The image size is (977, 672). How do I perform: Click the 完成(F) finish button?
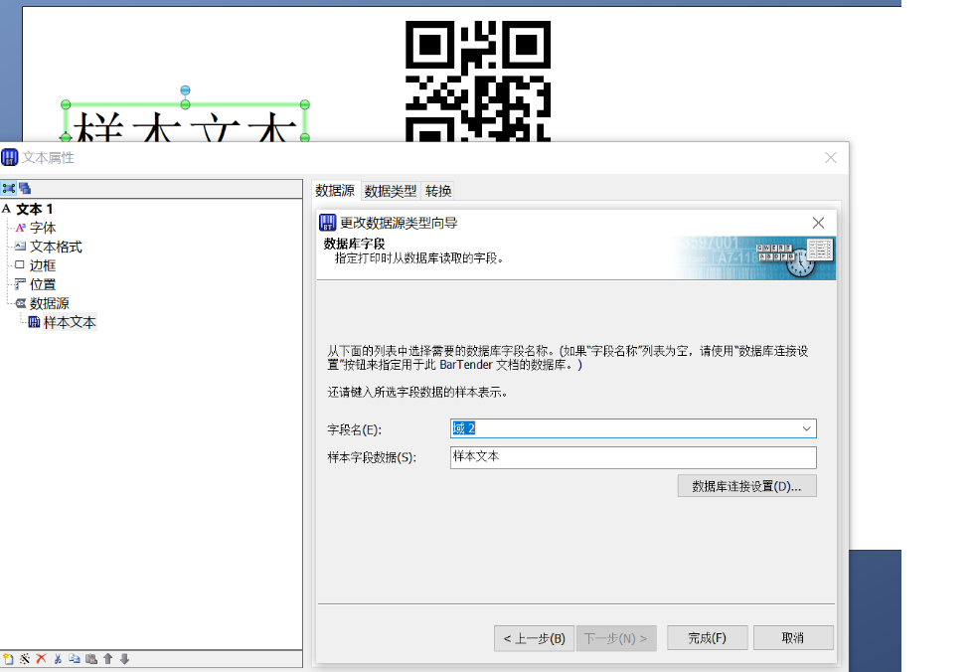click(707, 638)
